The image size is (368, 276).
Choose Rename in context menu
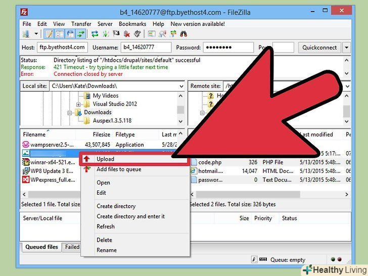135,250
